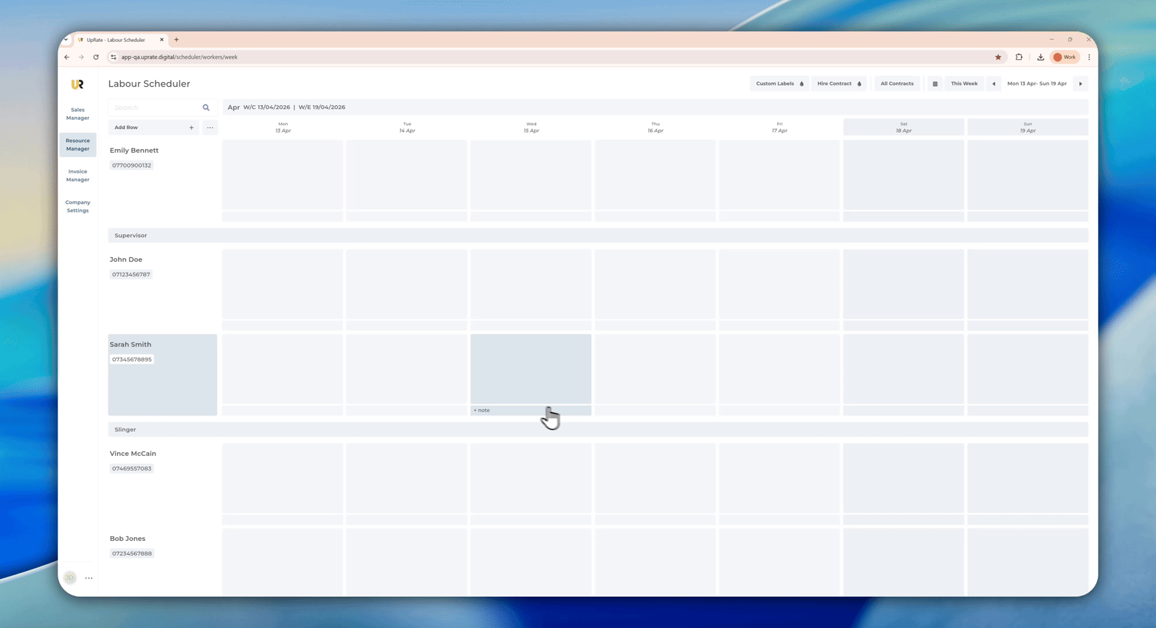Select Sarah Smith's Wed 15 Apr cell

(x=531, y=369)
